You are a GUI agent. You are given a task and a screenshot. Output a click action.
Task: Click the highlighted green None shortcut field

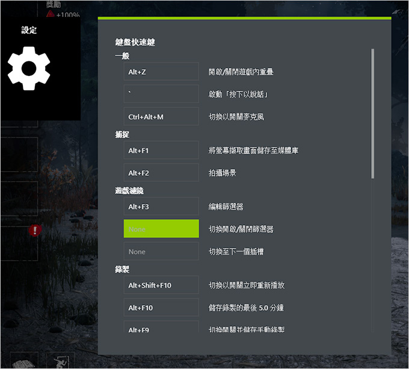tap(161, 229)
